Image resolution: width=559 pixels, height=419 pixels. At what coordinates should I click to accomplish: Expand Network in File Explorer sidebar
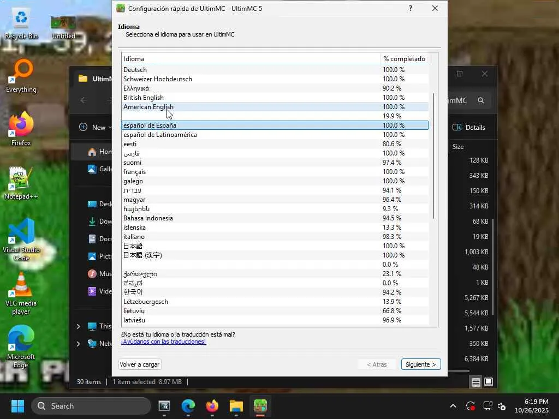click(x=78, y=344)
